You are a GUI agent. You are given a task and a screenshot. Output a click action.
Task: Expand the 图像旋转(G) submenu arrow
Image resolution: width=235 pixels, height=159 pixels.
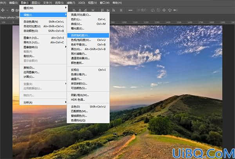click(66, 47)
